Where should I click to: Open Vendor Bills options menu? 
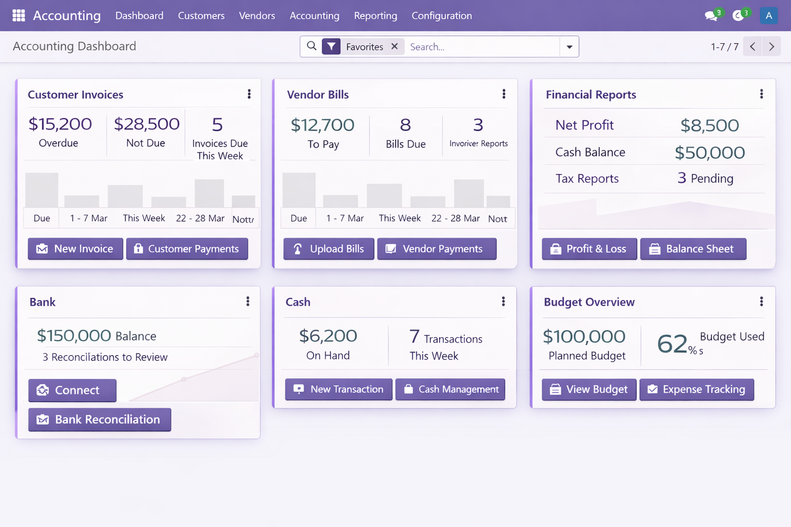tap(504, 94)
